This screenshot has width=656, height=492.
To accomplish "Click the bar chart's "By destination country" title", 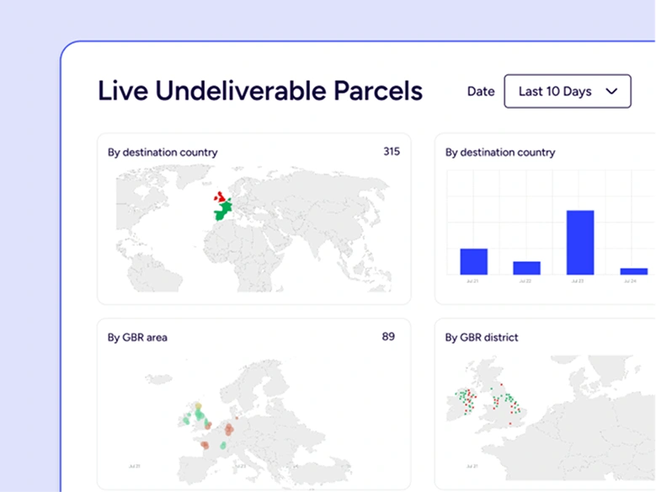I will [x=499, y=152].
